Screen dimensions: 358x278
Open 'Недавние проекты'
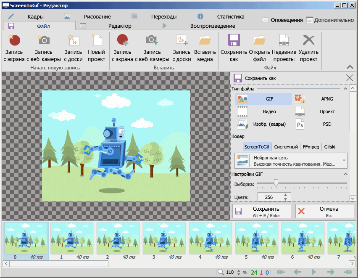[284, 48]
